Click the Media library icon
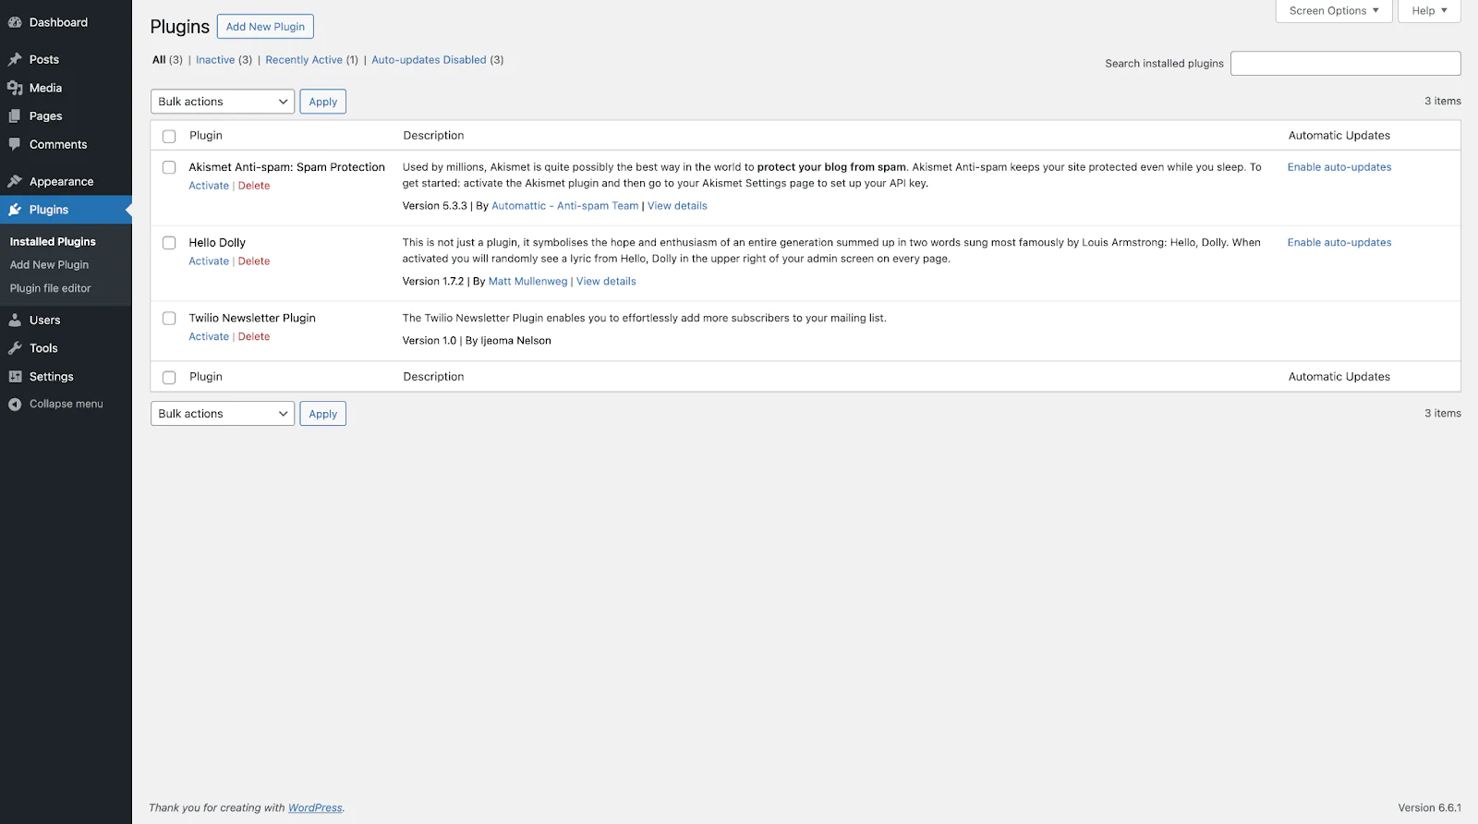The image size is (1478, 824). (x=15, y=88)
